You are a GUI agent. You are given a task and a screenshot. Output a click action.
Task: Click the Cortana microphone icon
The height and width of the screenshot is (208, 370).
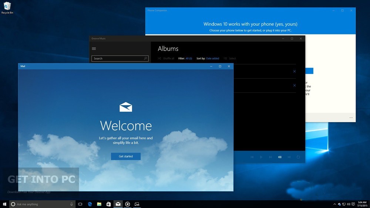point(71,204)
